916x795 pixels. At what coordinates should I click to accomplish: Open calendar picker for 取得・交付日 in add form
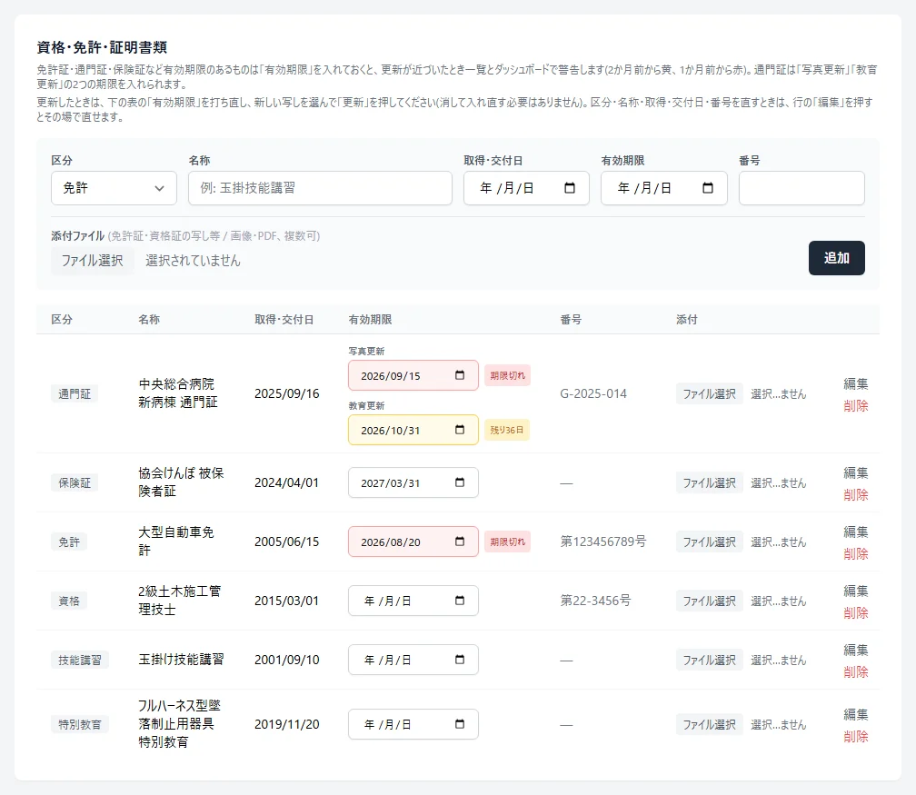[x=570, y=188]
